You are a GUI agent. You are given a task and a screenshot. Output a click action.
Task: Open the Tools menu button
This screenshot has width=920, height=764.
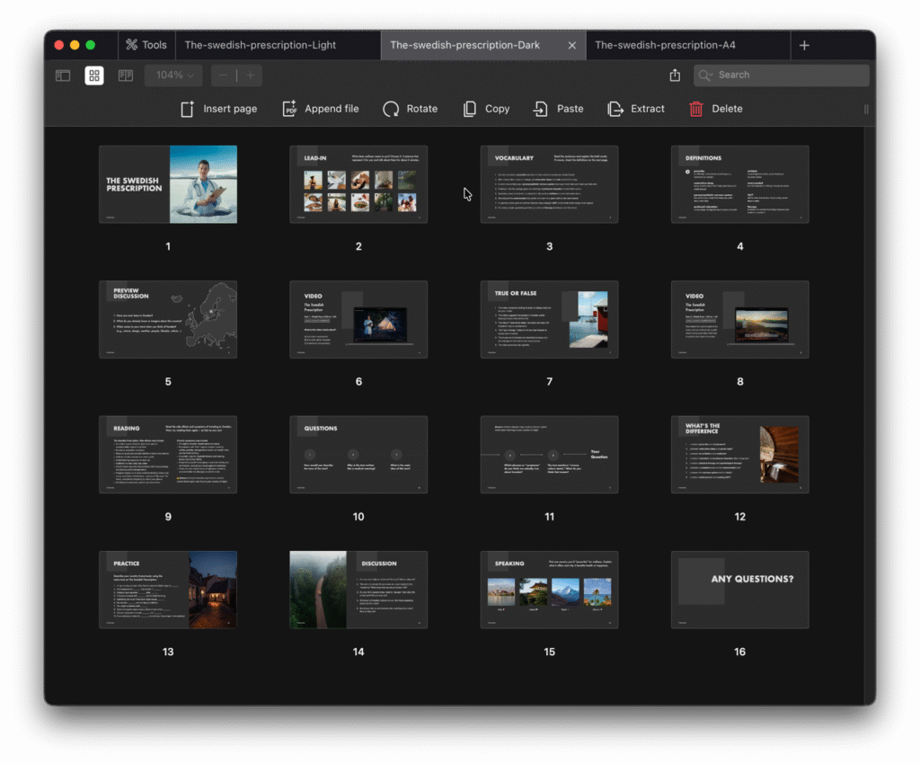[x=146, y=45]
